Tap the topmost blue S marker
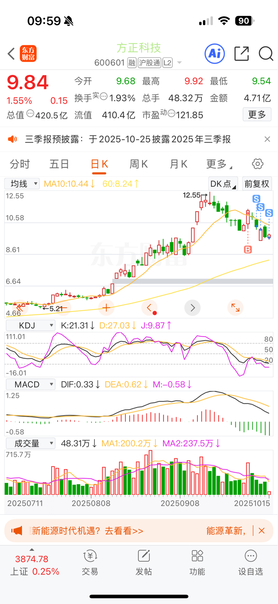The image size is (278, 604). point(256,198)
